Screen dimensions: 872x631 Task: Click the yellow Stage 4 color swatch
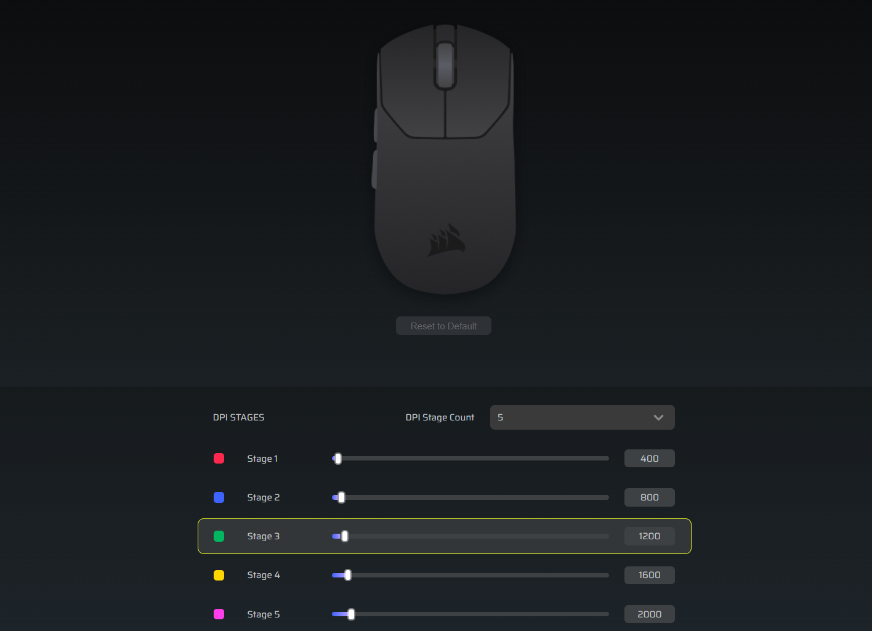(x=219, y=575)
